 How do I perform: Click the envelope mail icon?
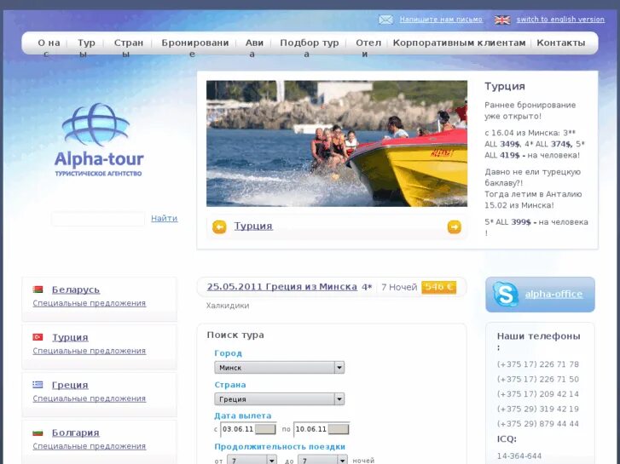pos(385,20)
